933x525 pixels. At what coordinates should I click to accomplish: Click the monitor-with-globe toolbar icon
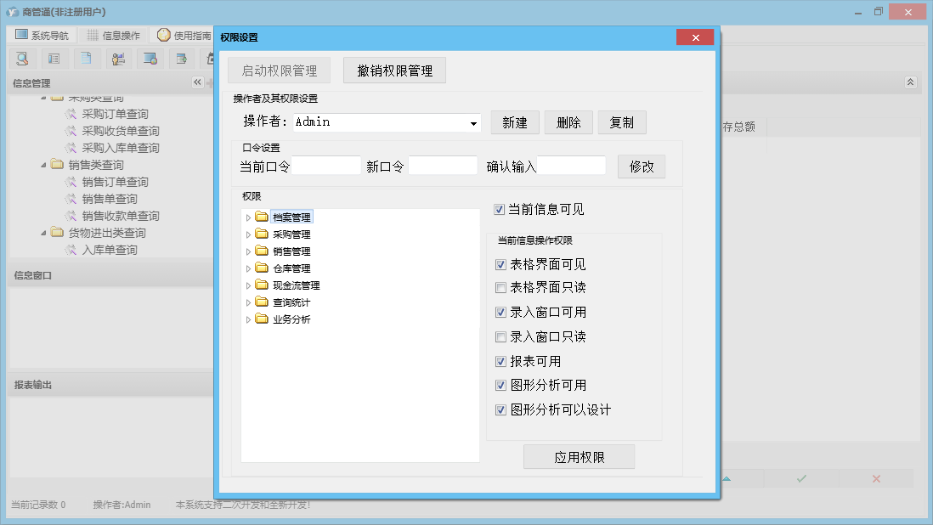[x=150, y=59]
